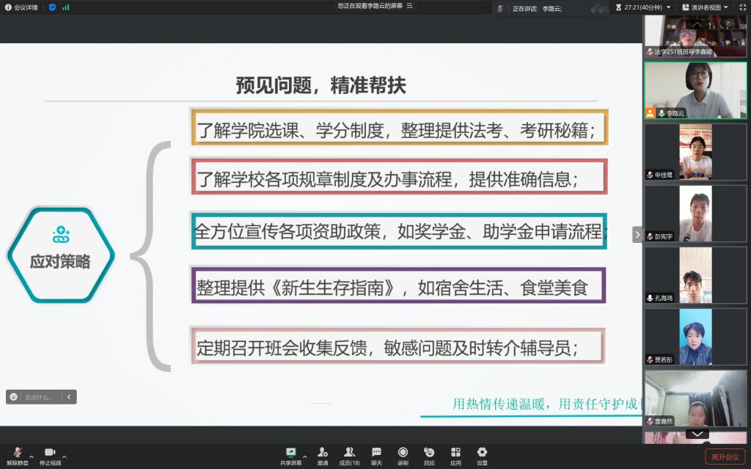Open 会议详情 meeting details
Image resolution: width=751 pixels, height=469 pixels.
pos(21,7)
